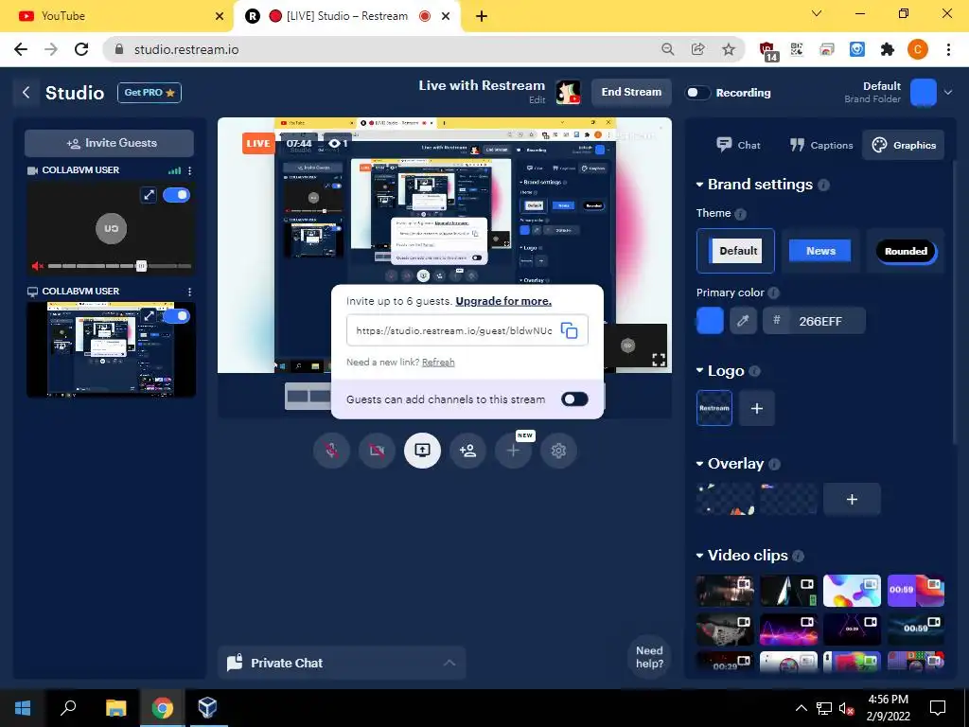Toggle the Recording switch
969x727 pixels.
697,93
